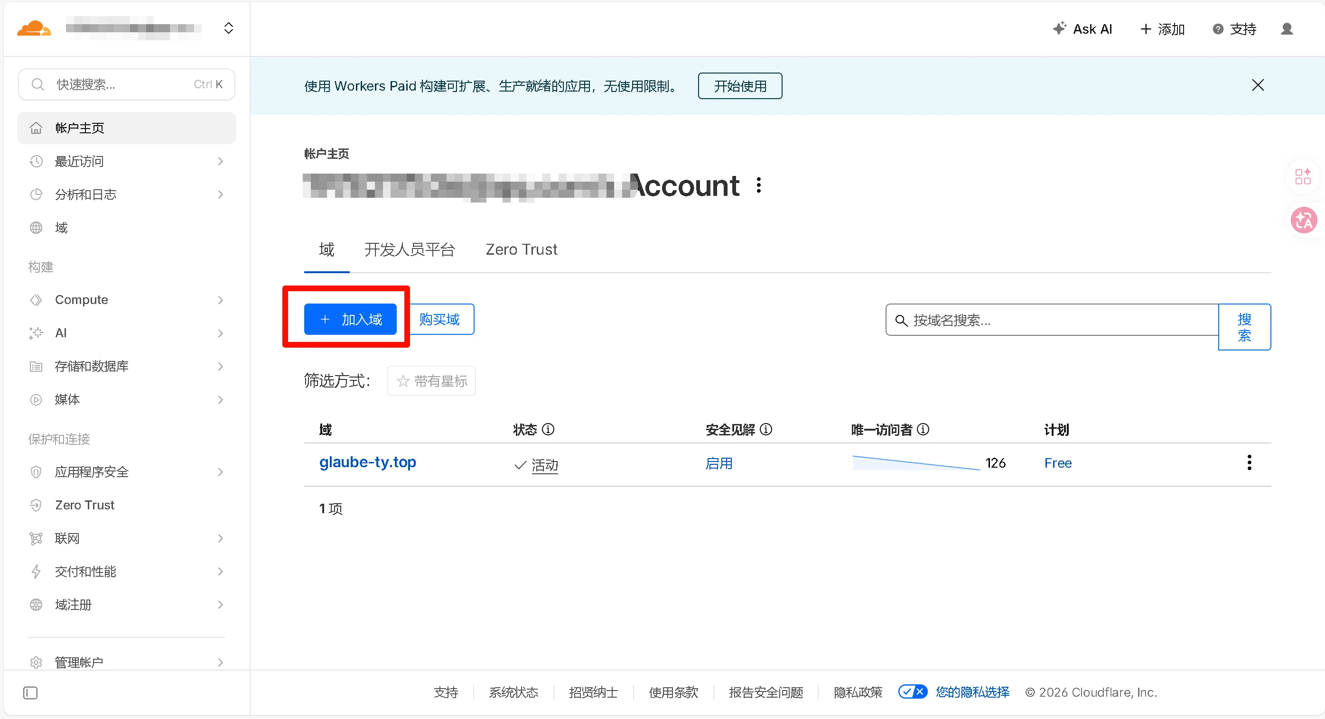Viewport: 1325px width, 719px height.
Task: Click the 安全见解 info icon
Action: coord(766,429)
